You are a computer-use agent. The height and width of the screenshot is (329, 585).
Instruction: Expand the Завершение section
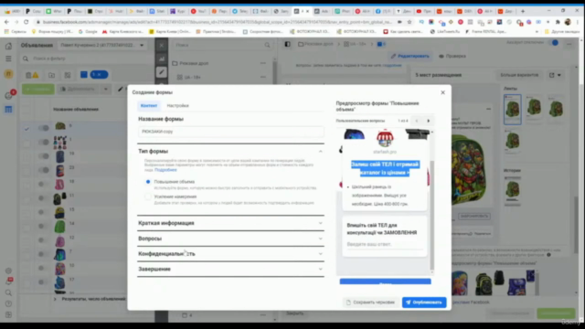point(230,269)
